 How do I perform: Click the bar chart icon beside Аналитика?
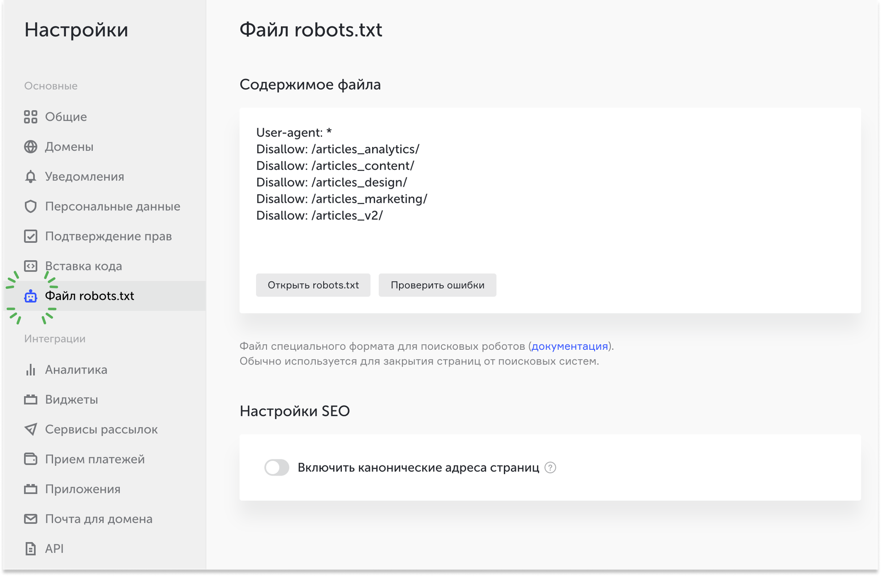click(31, 370)
